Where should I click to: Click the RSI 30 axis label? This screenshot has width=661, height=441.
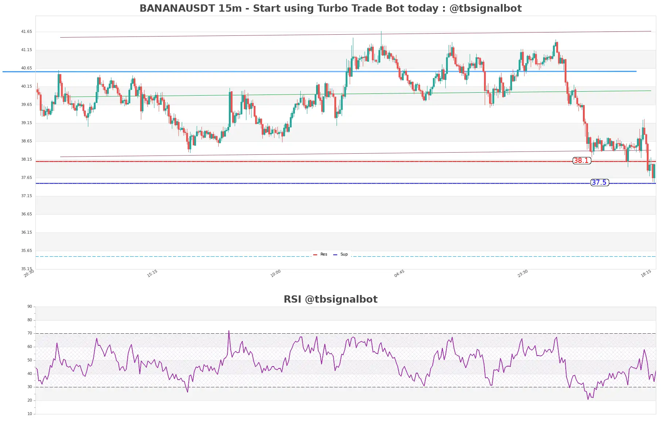coord(30,387)
